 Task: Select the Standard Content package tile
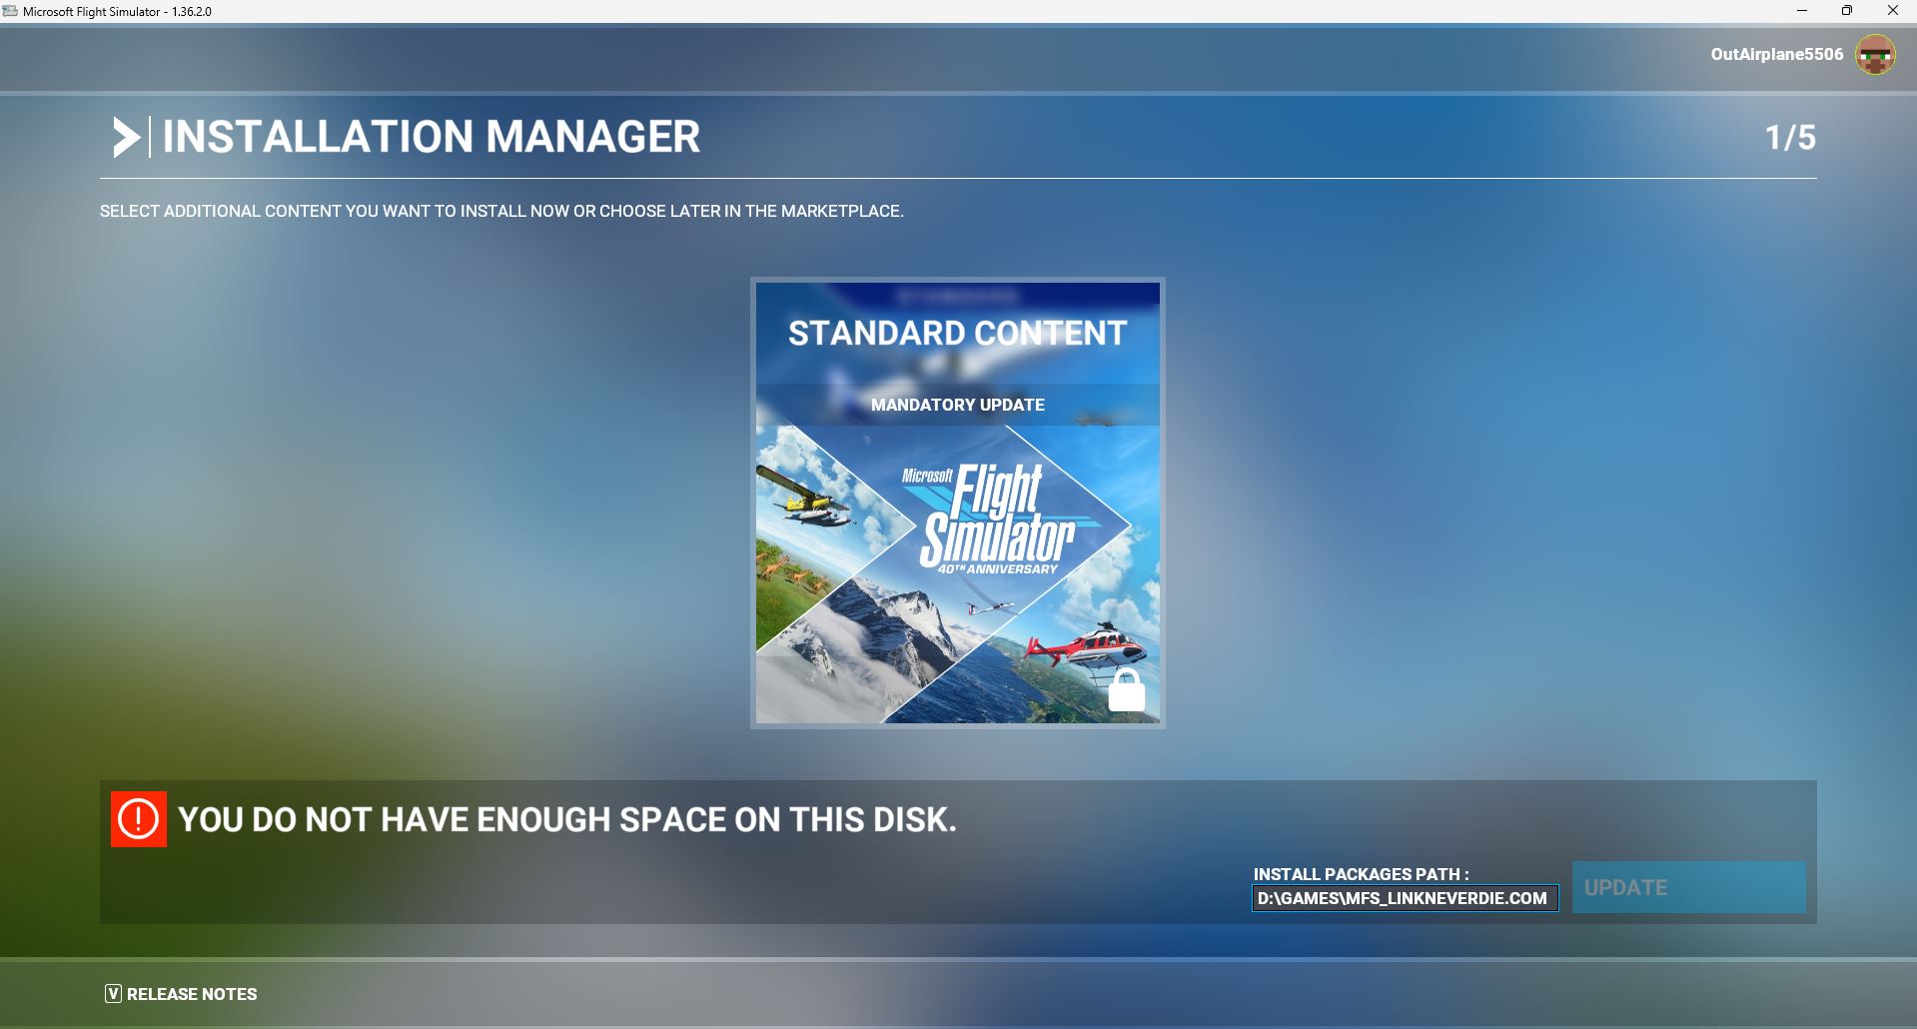click(958, 503)
